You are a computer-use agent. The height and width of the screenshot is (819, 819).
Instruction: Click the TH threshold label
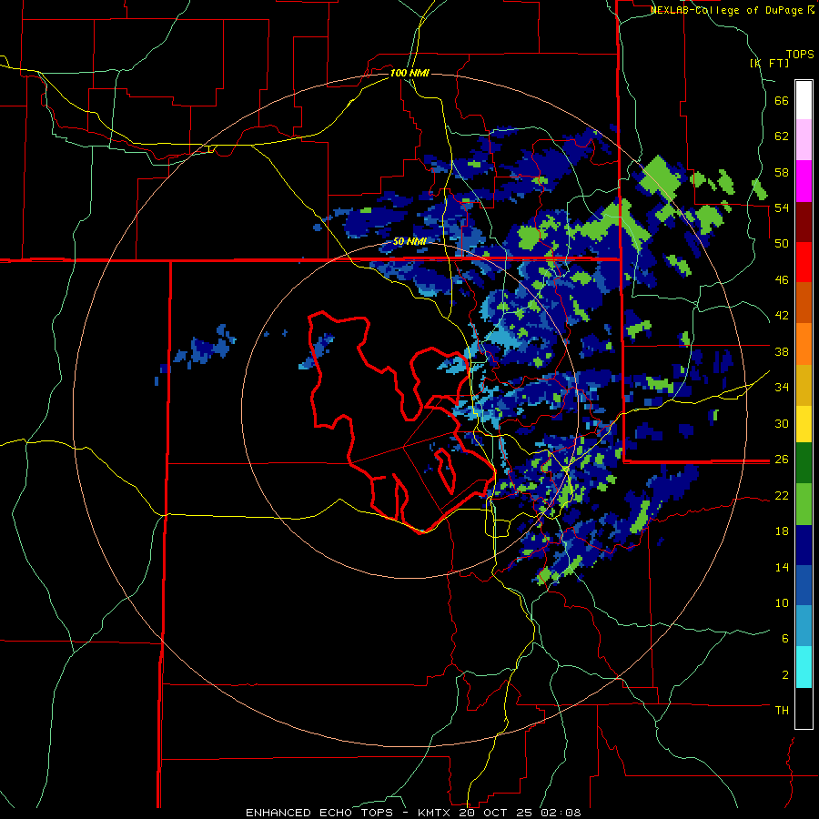782,711
